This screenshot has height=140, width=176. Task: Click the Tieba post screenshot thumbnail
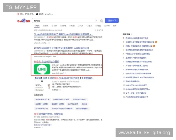point(42,86)
